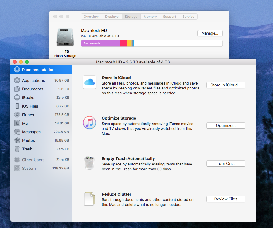
Task: Select Photos in the sidebar
Action: point(41,140)
